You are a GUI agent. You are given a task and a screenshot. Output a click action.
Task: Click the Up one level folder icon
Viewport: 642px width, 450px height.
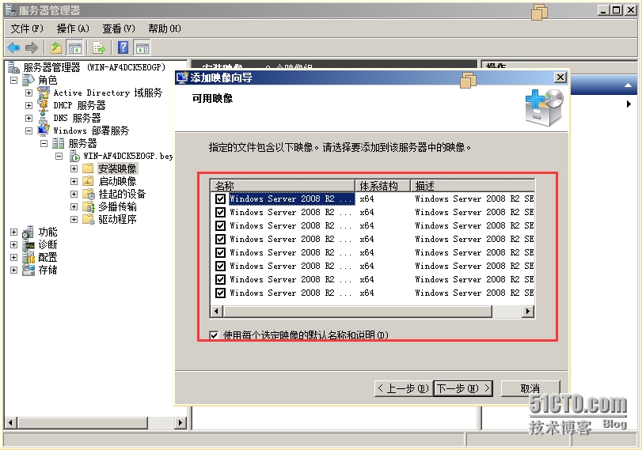[56, 48]
